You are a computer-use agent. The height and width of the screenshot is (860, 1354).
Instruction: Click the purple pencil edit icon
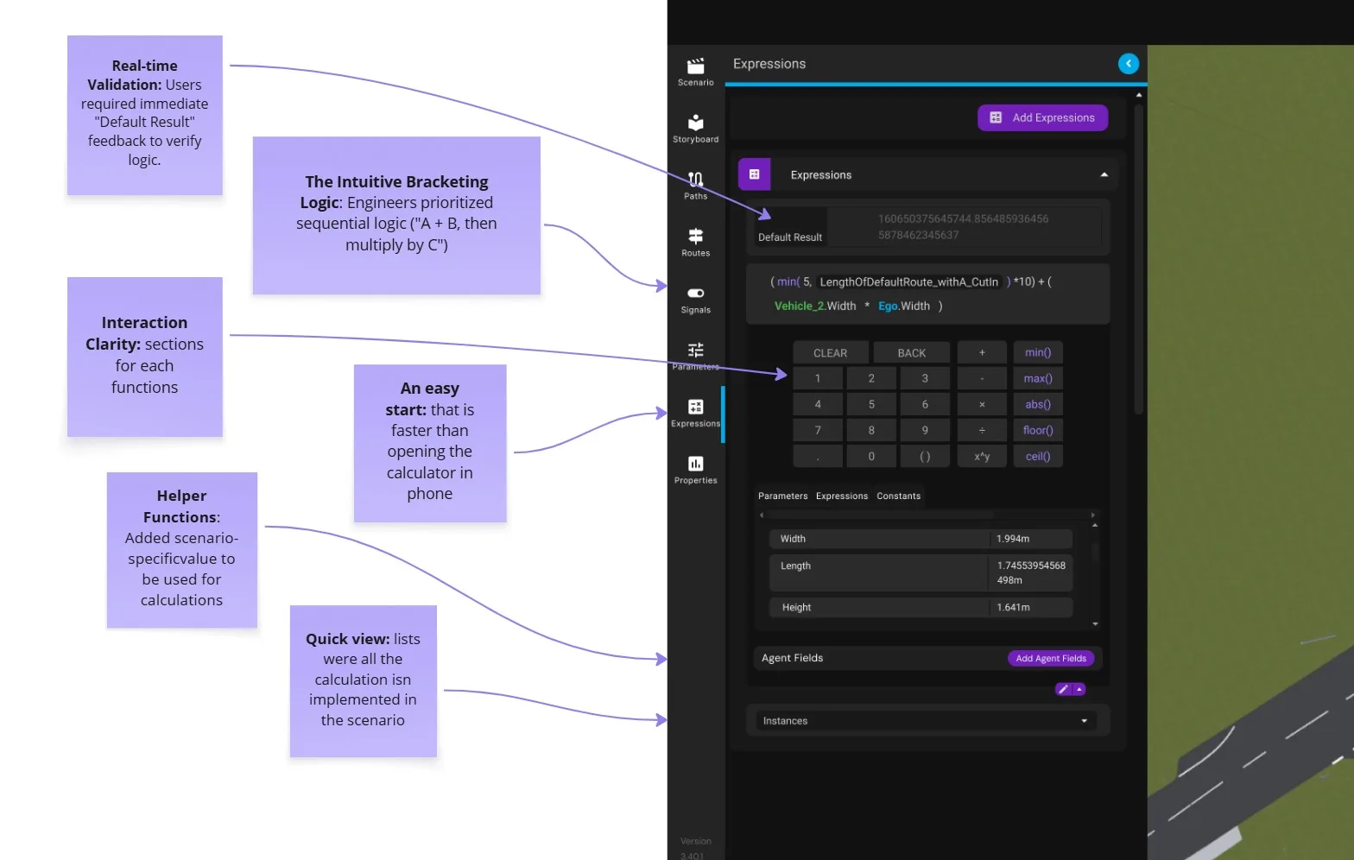[x=1063, y=689]
